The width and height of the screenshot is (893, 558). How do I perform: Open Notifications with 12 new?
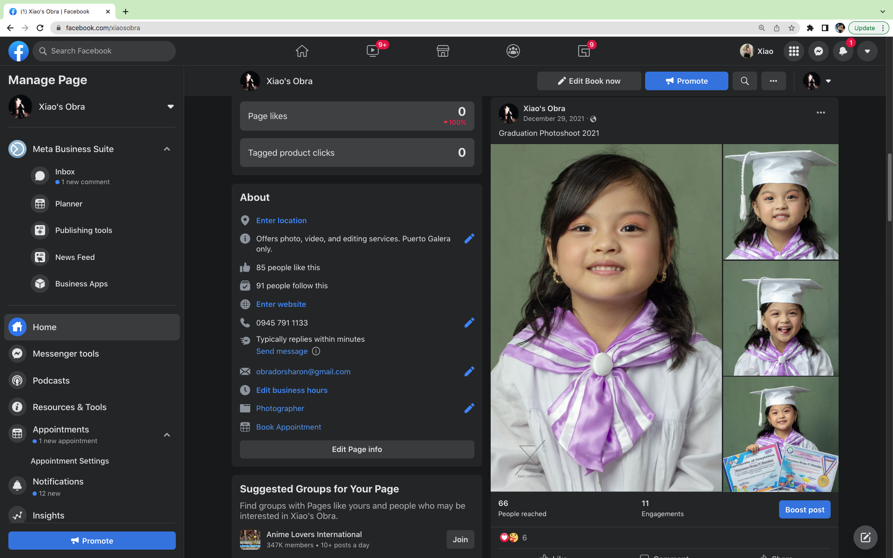coord(92,486)
